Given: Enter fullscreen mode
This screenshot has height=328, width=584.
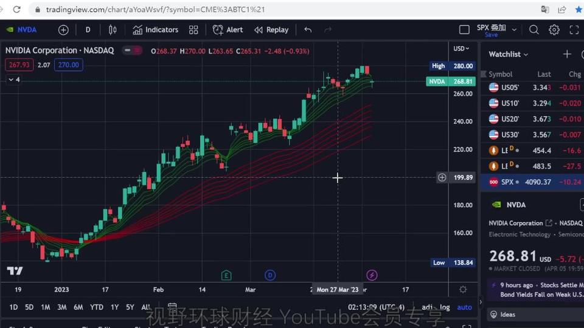Looking at the screenshot, I should point(574,30).
